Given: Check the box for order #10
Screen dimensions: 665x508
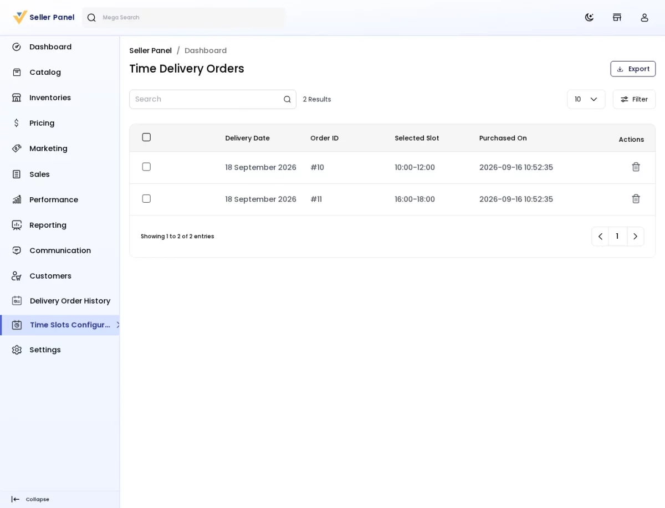Looking at the screenshot, I should (x=146, y=167).
